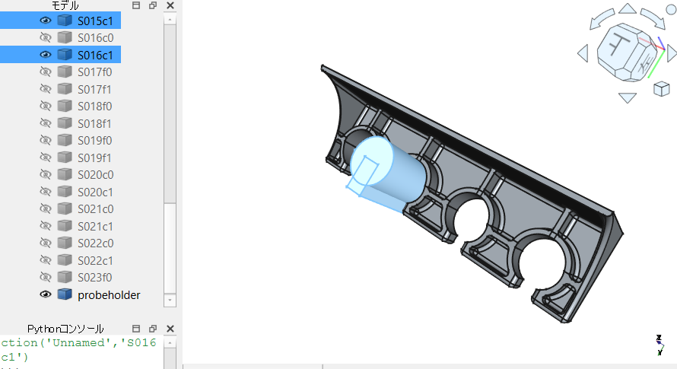677x369 pixels.
Task: Close the Pythonコンソール panel
Action: tap(170, 329)
